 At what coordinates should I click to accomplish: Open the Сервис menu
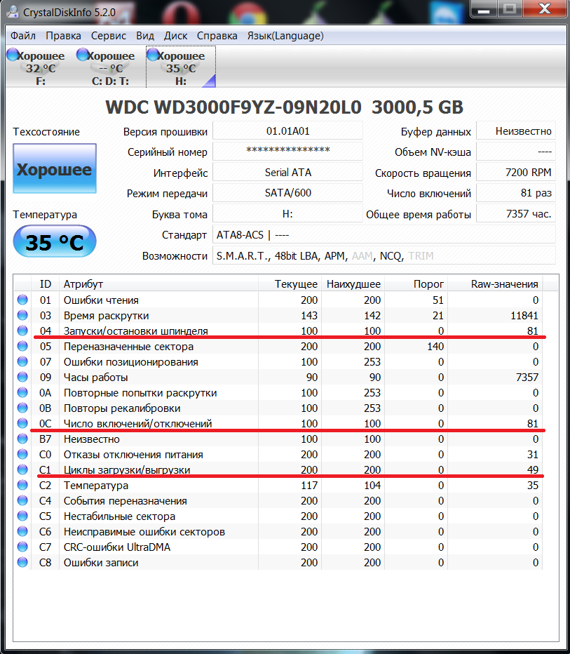[109, 36]
